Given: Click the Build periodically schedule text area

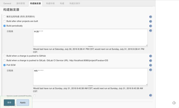Looking at the screenshot, I should 90,38.
